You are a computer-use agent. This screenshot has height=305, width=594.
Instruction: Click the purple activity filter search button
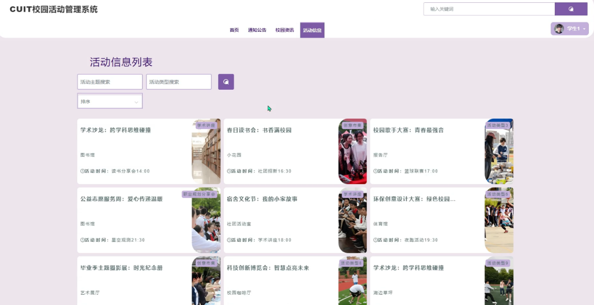pos(226,82)
